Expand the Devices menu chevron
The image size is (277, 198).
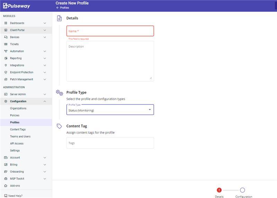click(x=45, y=37)
